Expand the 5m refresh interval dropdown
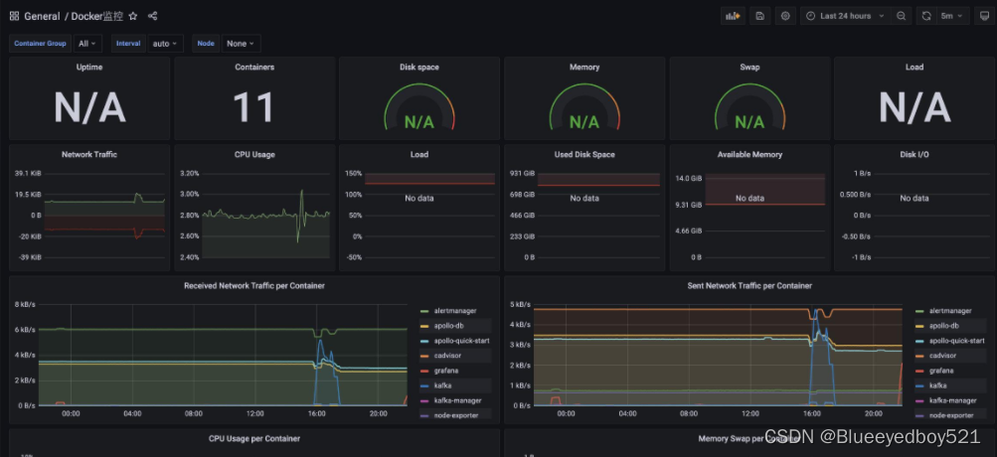The image size is (997, 457). [x=952, y=16]
